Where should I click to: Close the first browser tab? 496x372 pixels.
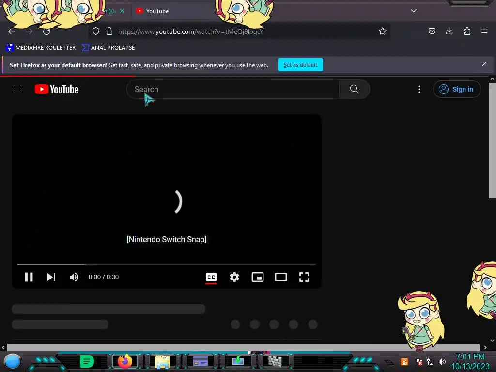pos(122,11)
